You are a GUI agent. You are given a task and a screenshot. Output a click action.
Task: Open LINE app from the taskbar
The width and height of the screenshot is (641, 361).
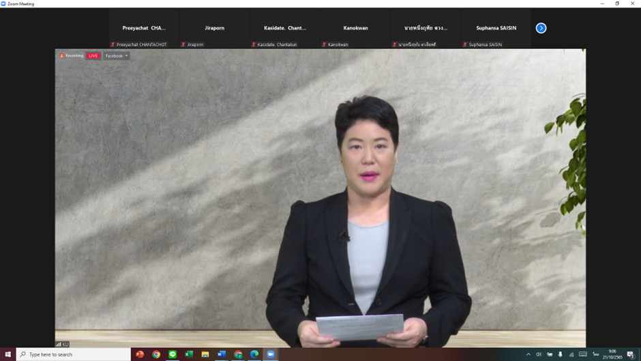point(173,354)
